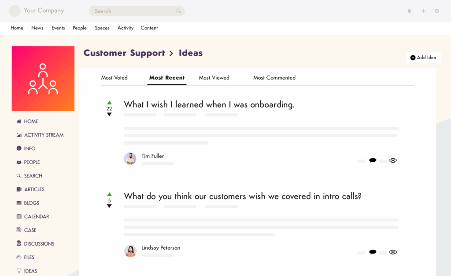Click the notifications bell icon
451x276 pixels.
pyautogui.click(x=409, y=11)
